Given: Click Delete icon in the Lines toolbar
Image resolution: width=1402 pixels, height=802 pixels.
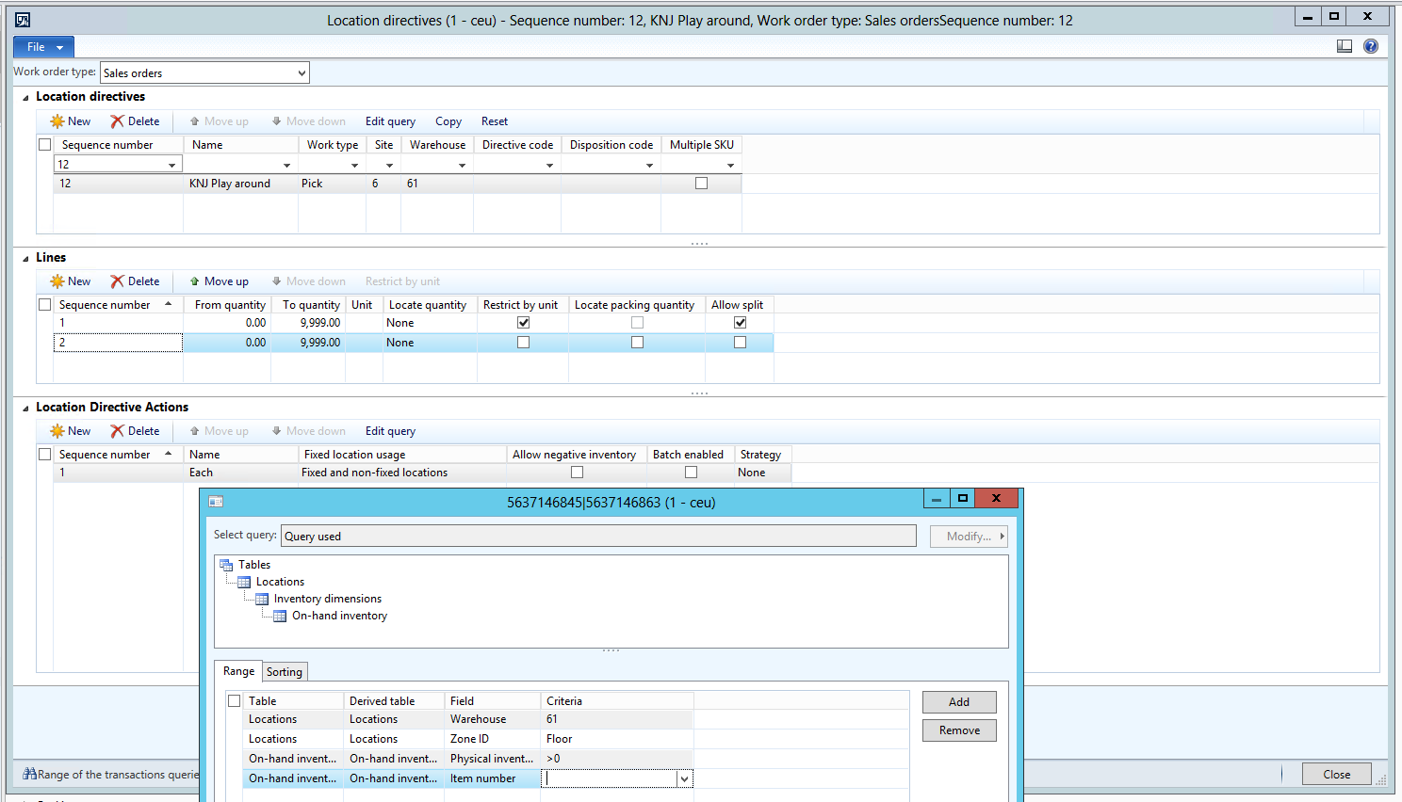Looking at the screenshot, I should (x=118, y=281).
